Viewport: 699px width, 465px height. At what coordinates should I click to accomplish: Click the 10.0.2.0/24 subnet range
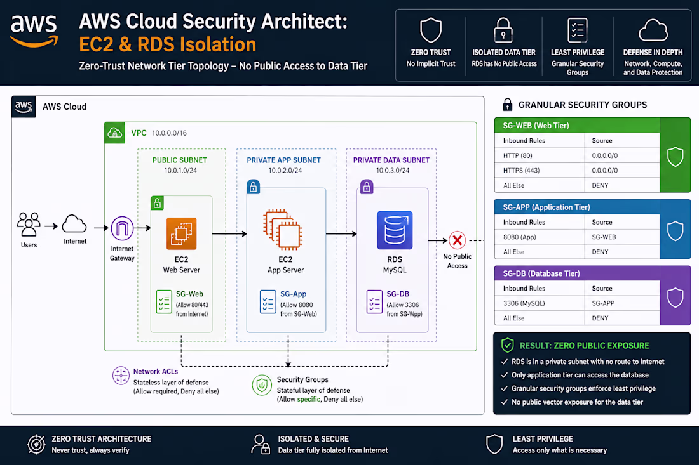tap(285, 171)
